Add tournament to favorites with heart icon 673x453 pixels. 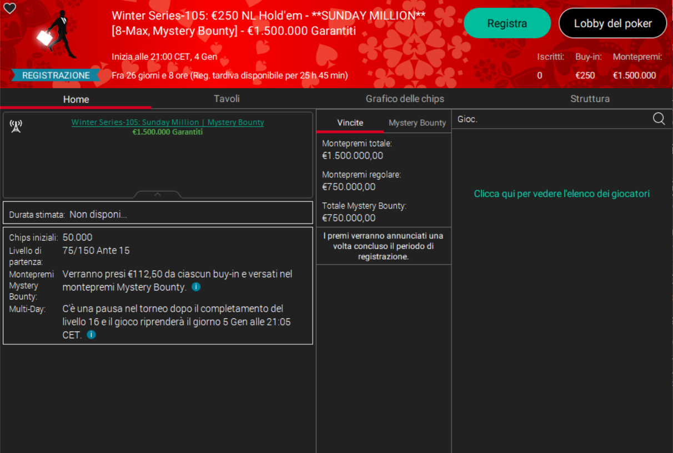tap(9, 8)
